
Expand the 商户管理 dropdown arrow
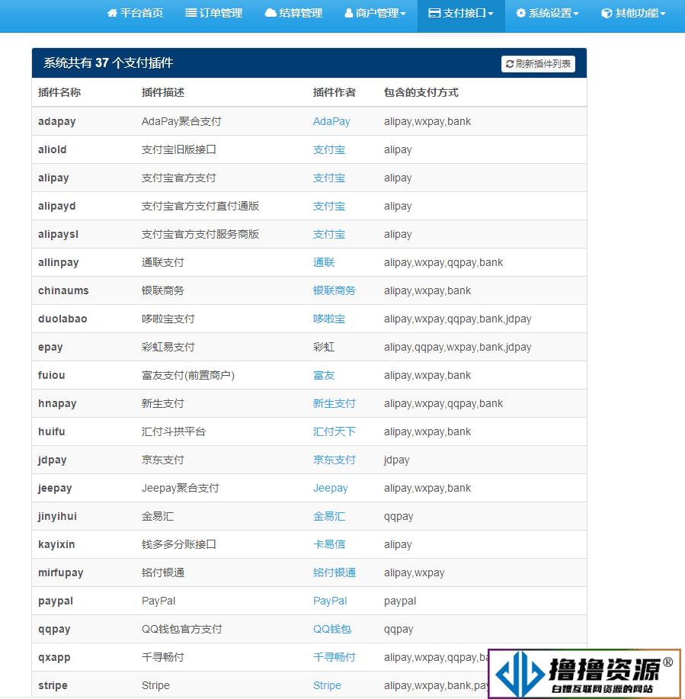pos(403,14)
